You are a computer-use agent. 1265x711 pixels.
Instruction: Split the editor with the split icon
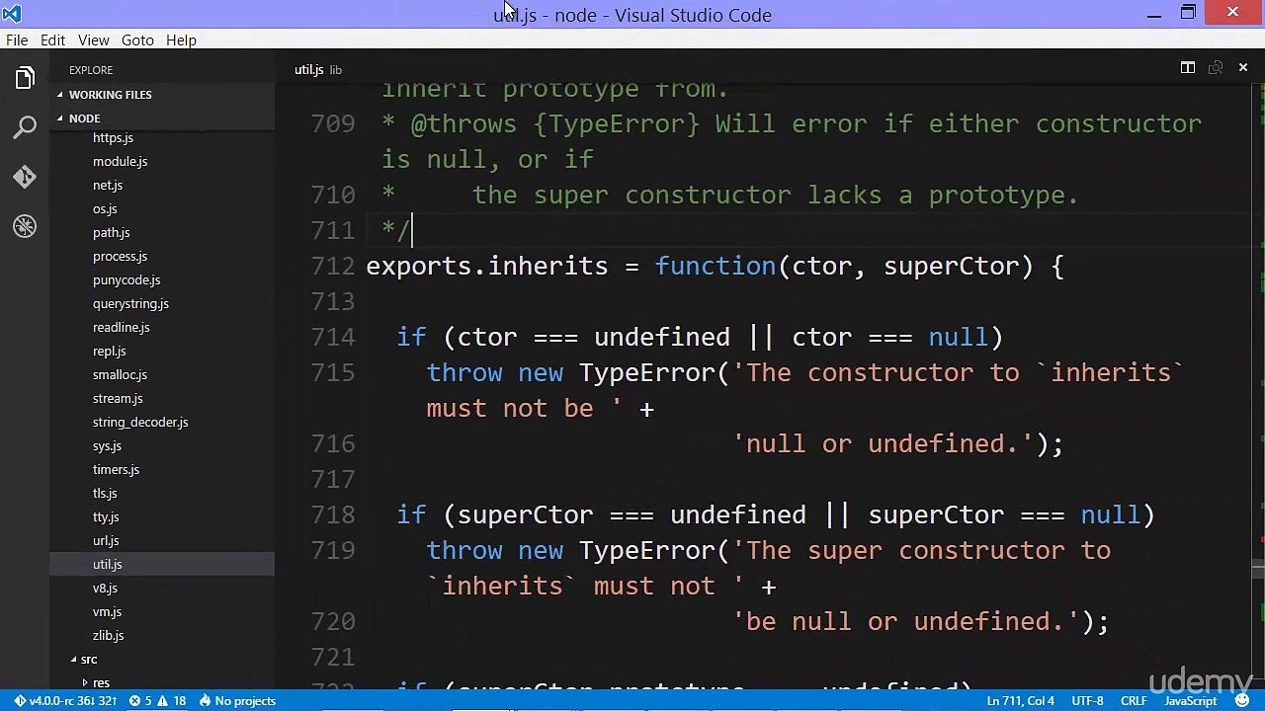pyautogui.click(x=1188, y=68)
